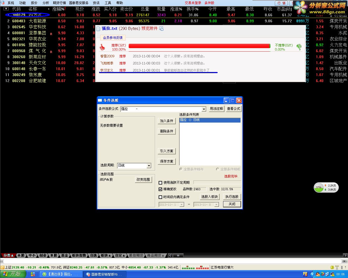Switch to the 基金 tab
348x278 pixels.
pyautogui.click(x=64, y=255)
